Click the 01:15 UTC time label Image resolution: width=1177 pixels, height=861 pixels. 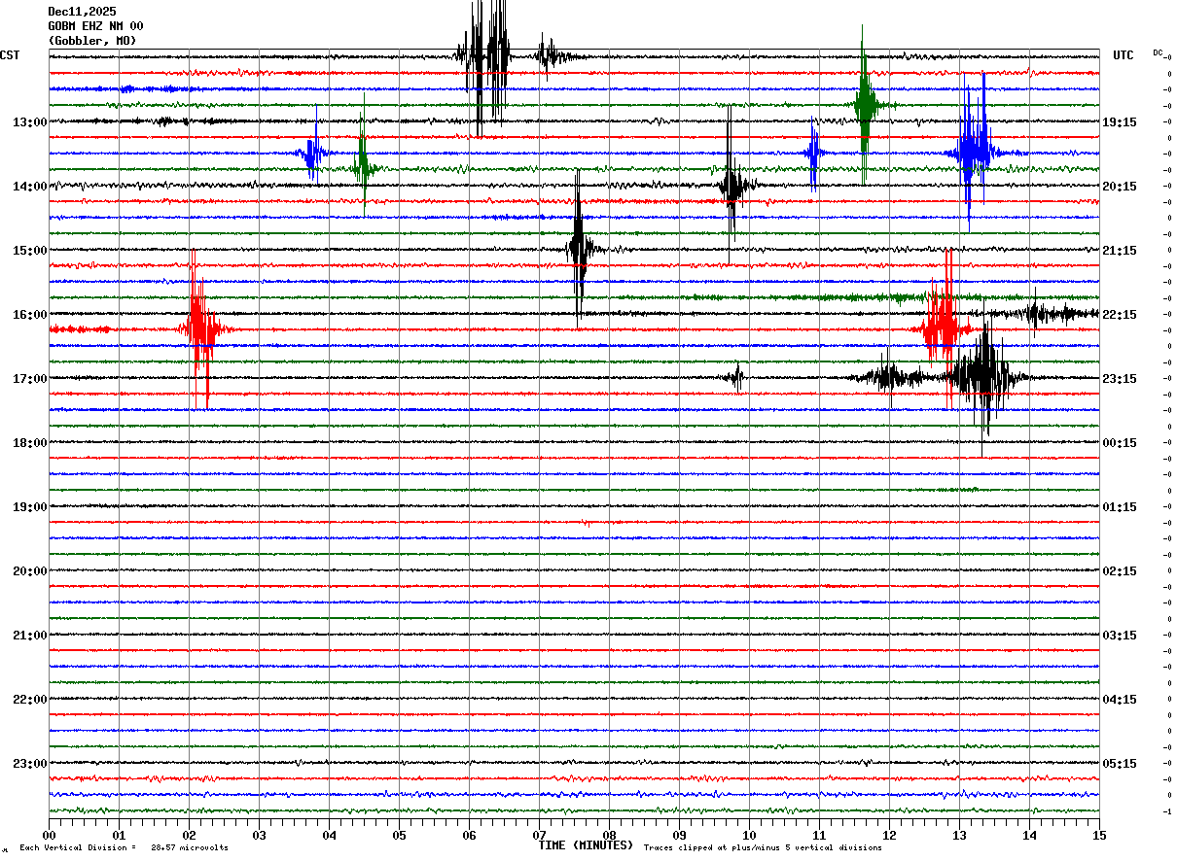(x=1119, y=507)
